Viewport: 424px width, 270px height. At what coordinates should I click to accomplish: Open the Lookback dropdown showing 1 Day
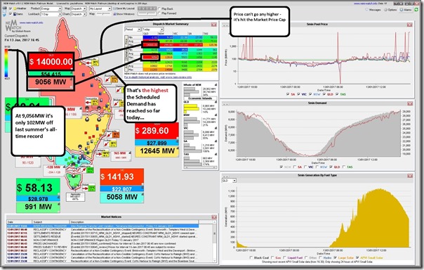(x=51, y=14)
